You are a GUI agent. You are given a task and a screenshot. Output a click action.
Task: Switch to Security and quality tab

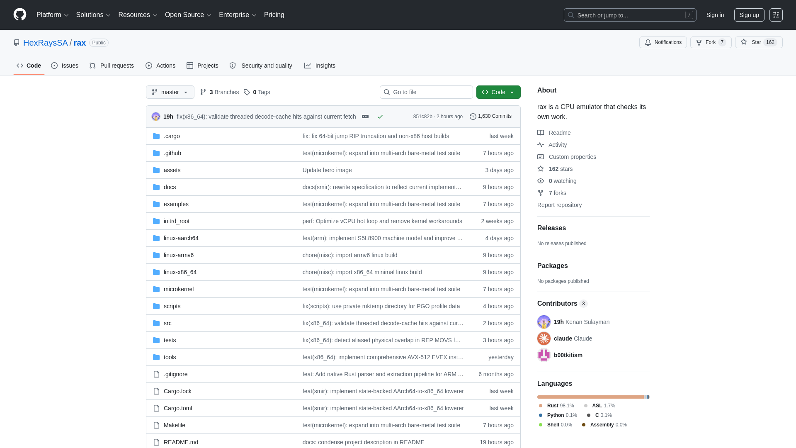(x=261, y=66)
